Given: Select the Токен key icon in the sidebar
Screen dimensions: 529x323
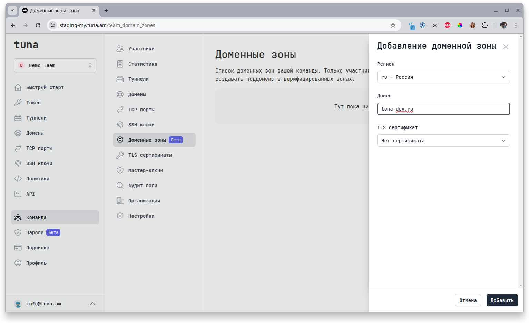Looking at the screenshot, I should (18, 103).
